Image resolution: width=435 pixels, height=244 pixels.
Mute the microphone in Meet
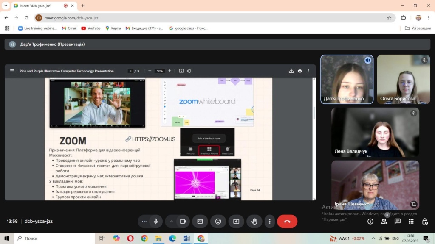pos(155,221)
